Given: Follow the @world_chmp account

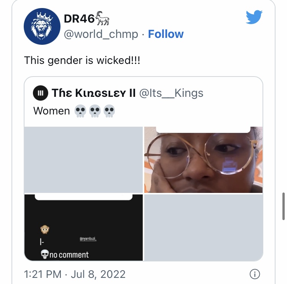Looking at the screenshot, I should click(x=166, y=34).
